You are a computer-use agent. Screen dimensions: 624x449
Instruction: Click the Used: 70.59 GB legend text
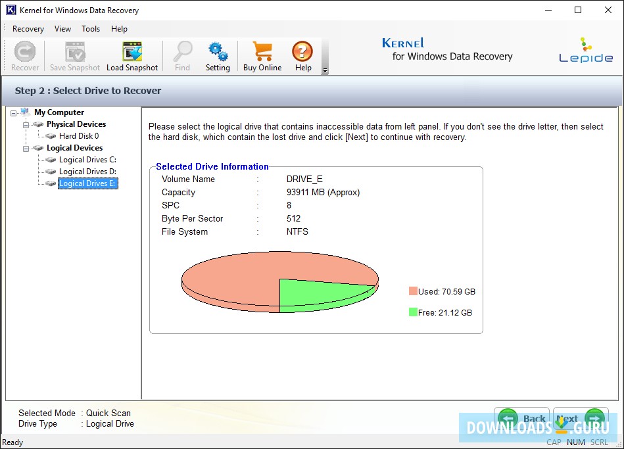446,291
